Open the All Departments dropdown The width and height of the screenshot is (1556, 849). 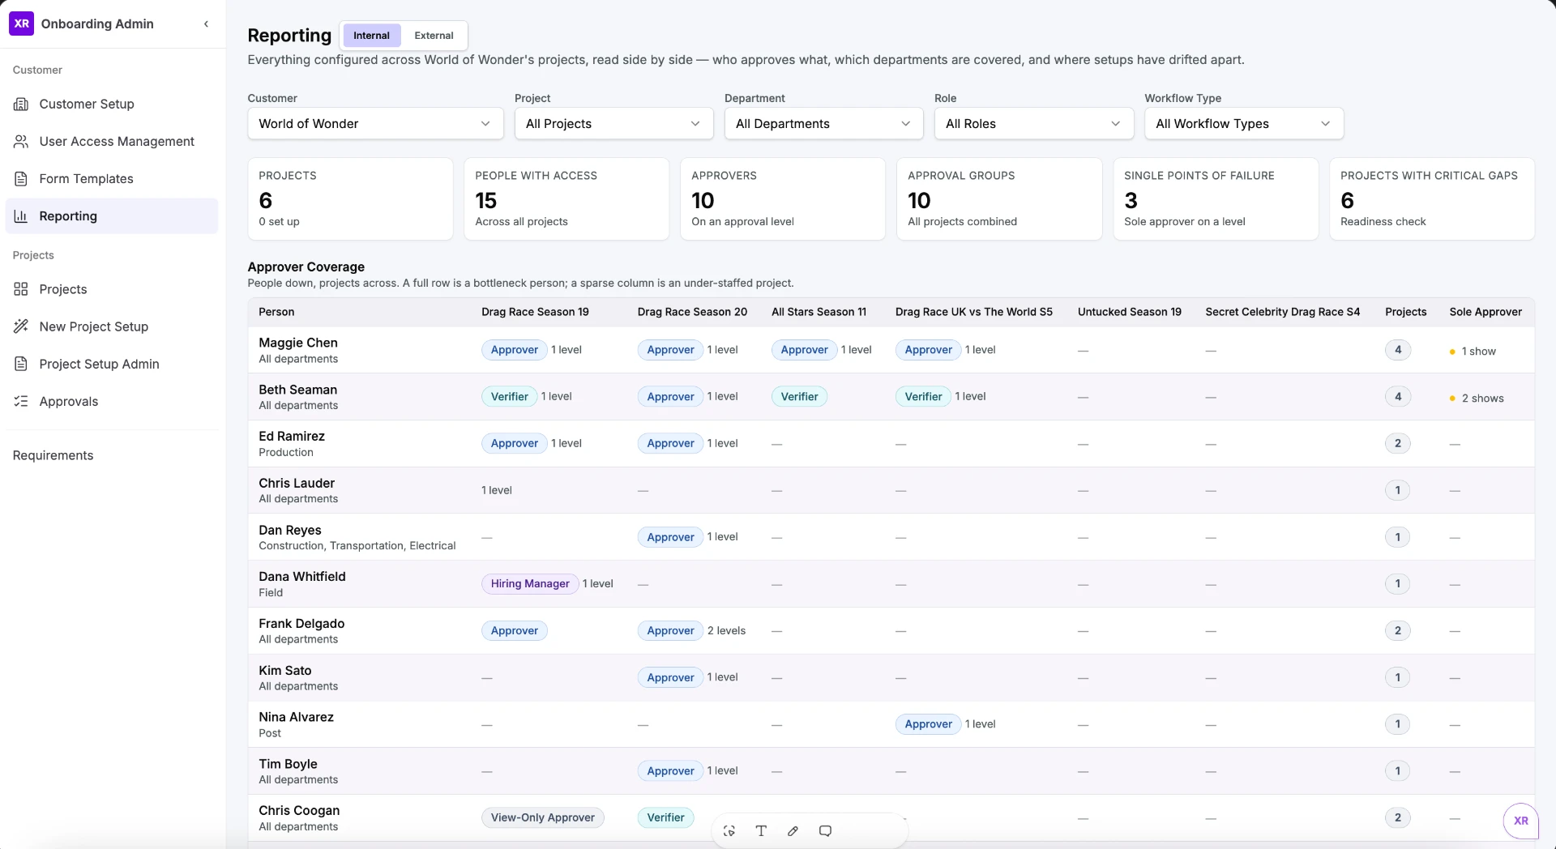point(823,123)
